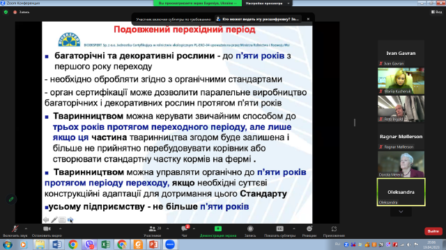Switch layout with the Вид view button
The height and width of the screenshot is (250, 446).
click(437, 12)
